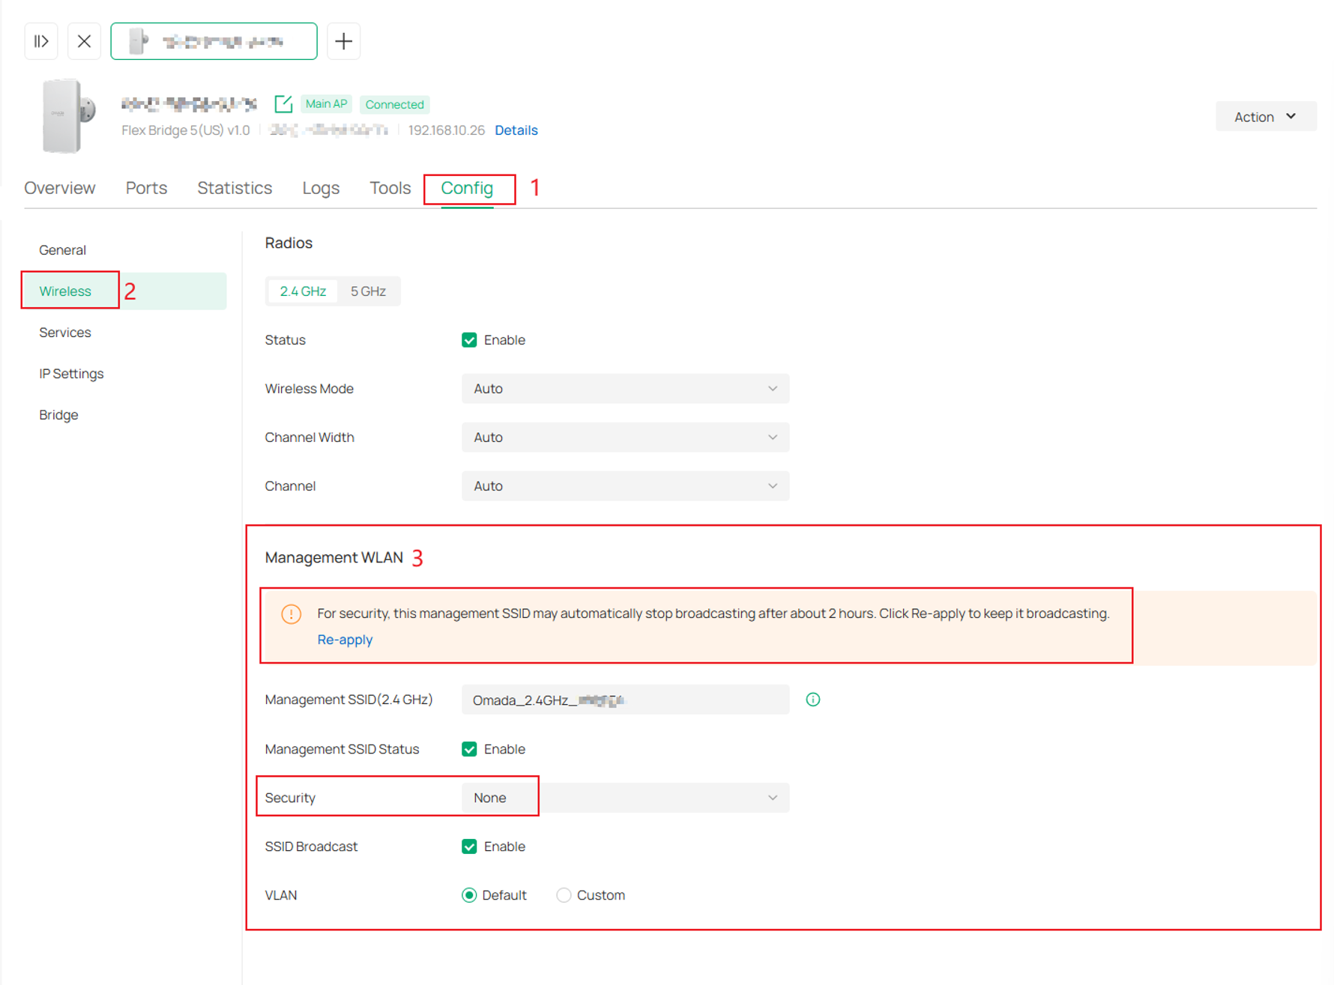Toggle SSID Broadcast Enable checkbox
The height and width of the screenshot is (985, 1334).
click(x=469, y=846)
